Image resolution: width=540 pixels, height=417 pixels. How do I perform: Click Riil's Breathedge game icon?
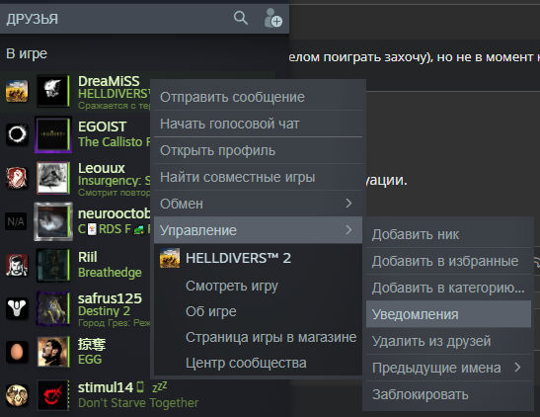[x=17, y=265]
